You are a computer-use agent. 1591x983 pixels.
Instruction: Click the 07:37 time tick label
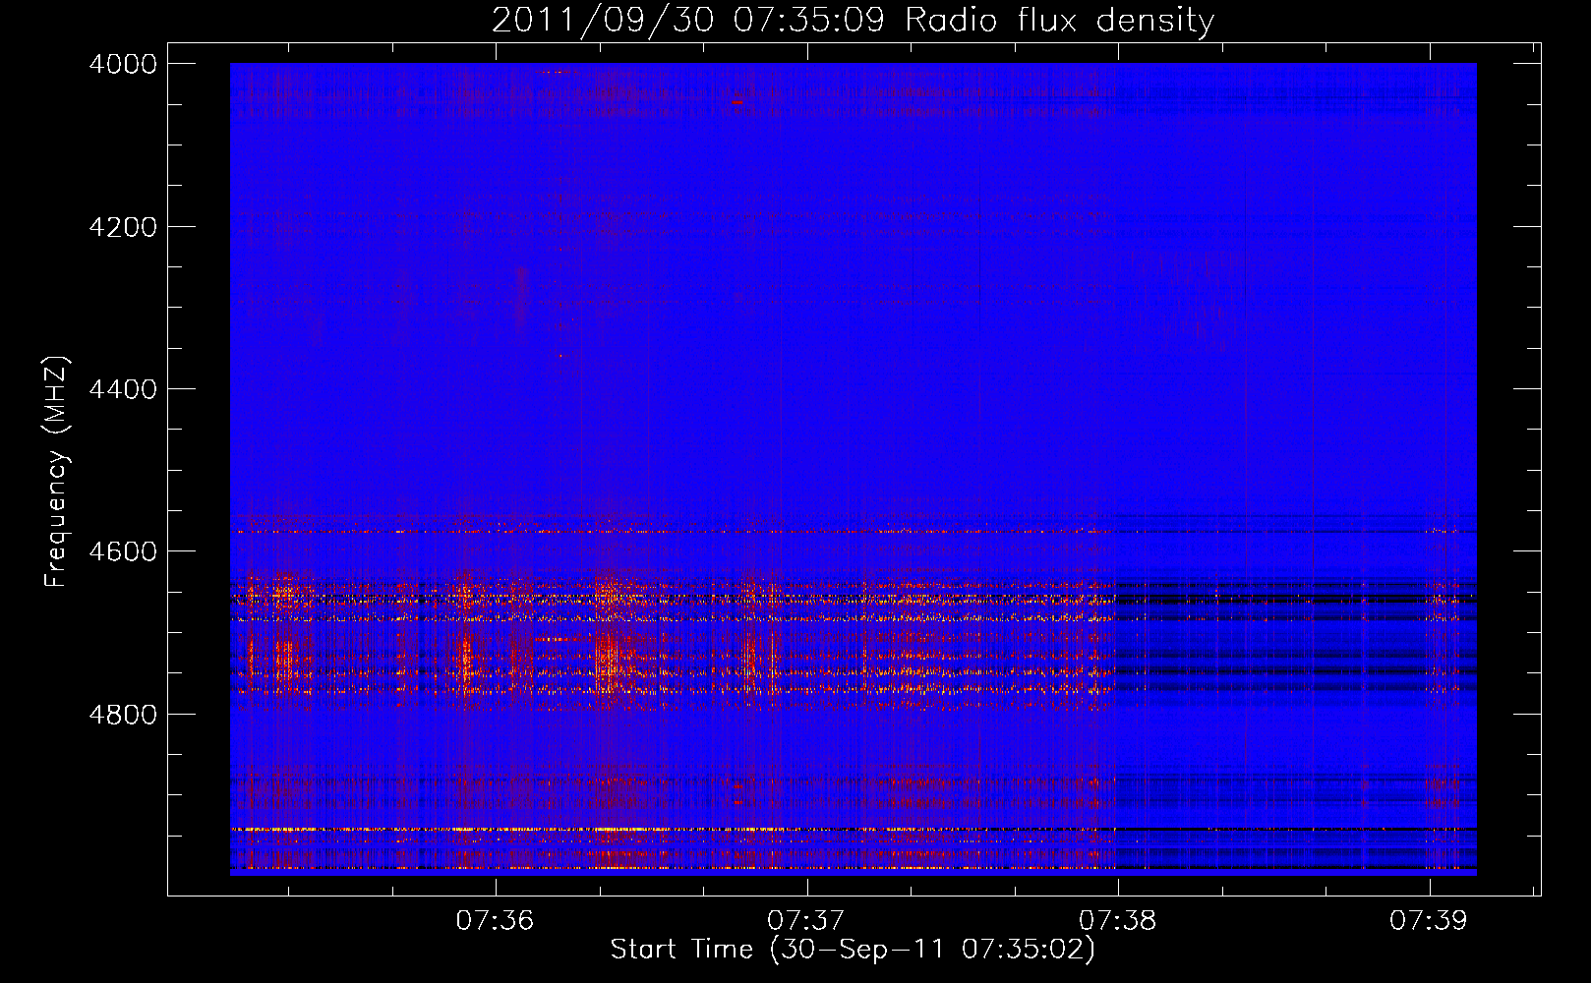pyautogui.click(x=806, y=920)
